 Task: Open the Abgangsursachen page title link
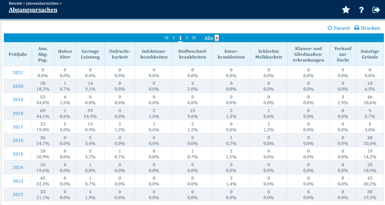pos(33,10)
